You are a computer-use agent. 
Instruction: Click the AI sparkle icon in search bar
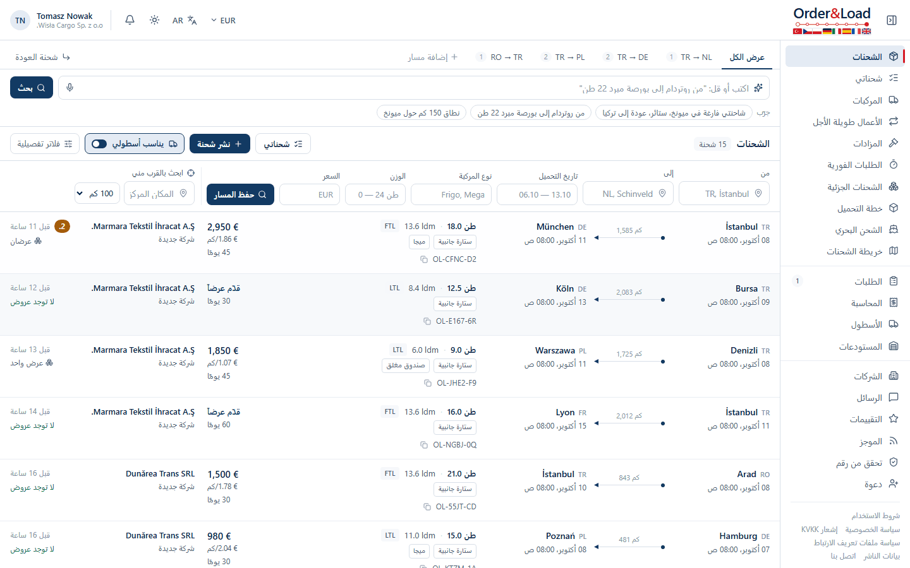[758, 88]
